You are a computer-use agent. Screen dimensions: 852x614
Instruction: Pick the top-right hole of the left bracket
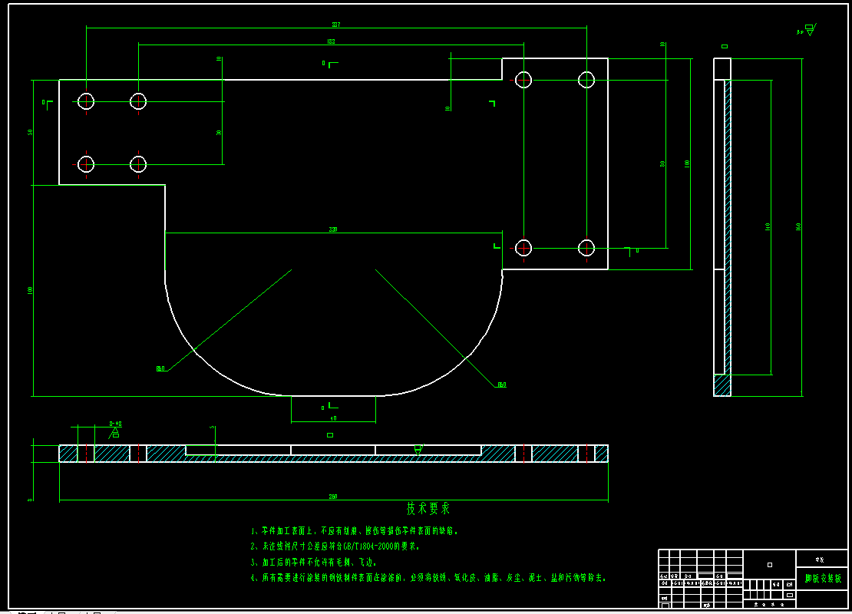point(138,101)
